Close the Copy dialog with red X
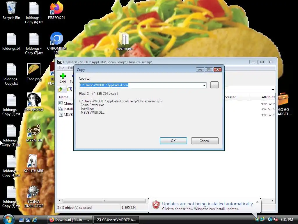 [x=218, y=69]
